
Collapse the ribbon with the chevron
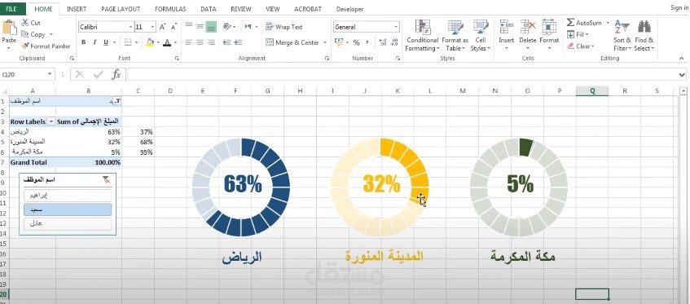(x=681, y=58)
